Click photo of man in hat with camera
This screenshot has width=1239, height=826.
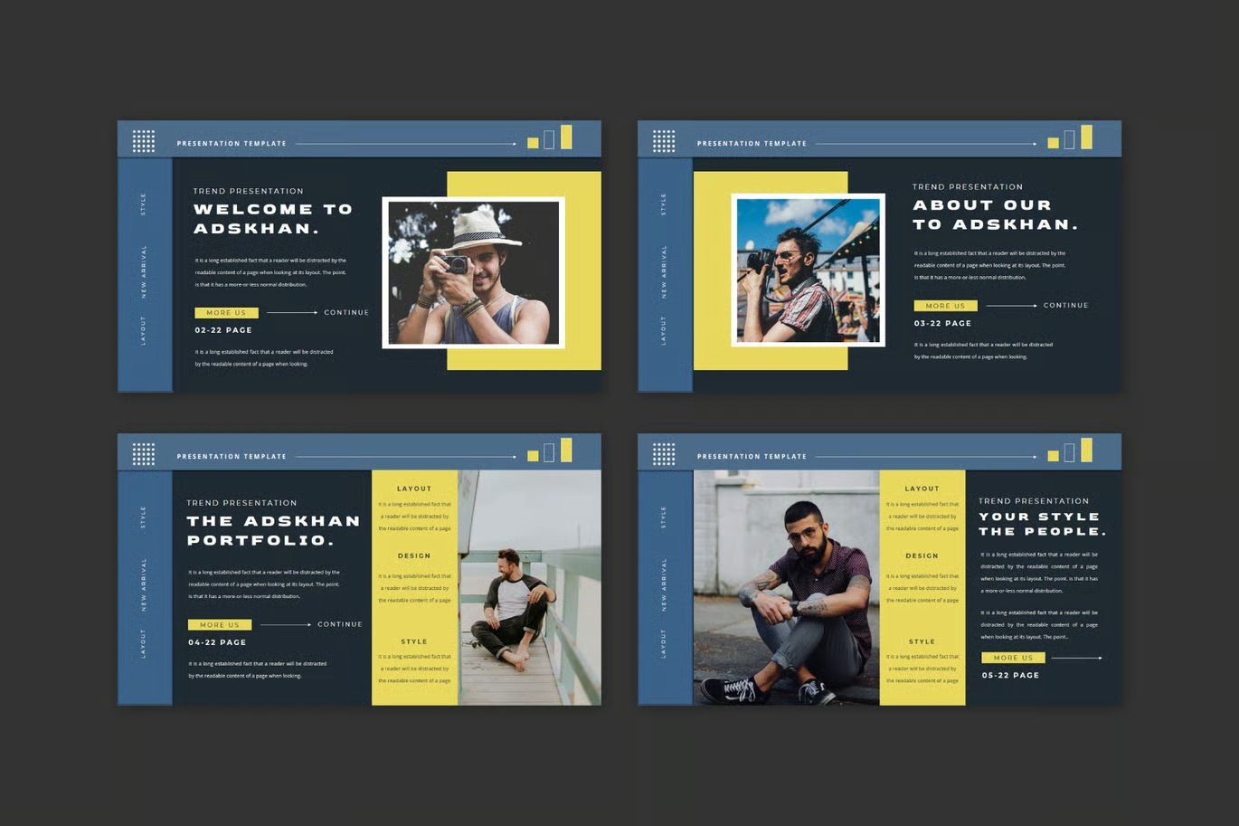pos(473,272)
